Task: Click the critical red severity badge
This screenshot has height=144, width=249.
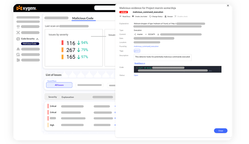Action: coord(124,12)
